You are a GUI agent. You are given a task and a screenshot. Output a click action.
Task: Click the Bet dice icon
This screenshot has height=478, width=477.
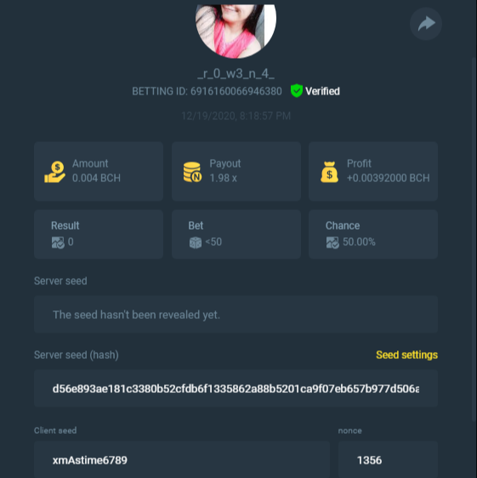pyautogui.click(x=196, y=242)
